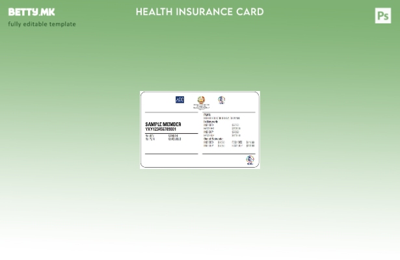Click the second detail row below member ID

(x=163, y=139)
